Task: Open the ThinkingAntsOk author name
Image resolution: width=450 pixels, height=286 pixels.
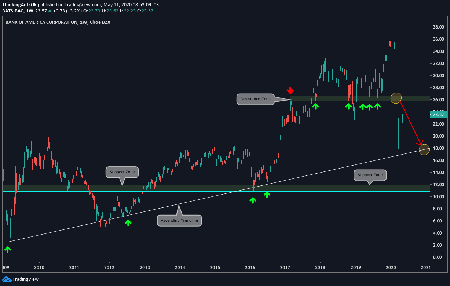Action: [x=19, y=6]
